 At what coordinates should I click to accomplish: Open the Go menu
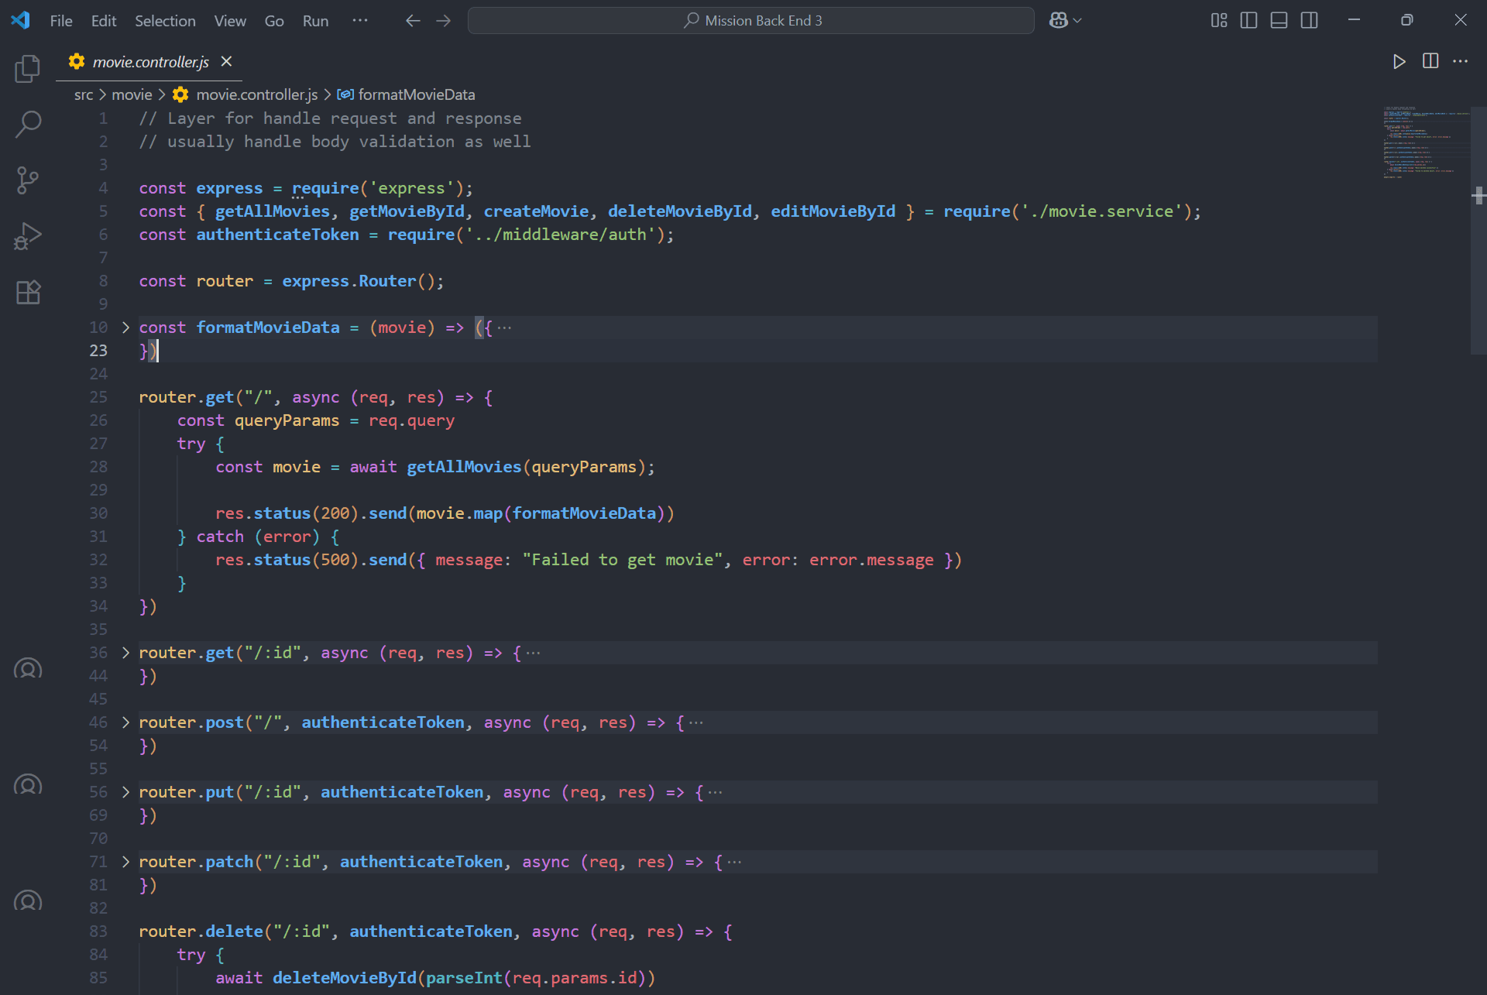click(x=274, y=21)
